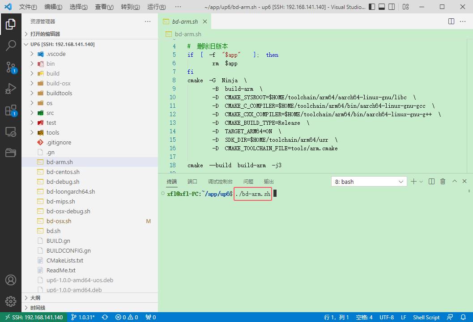Open the '8: bash' terminal dropdown
Screen dimensions: 473x322
point(369,182)
